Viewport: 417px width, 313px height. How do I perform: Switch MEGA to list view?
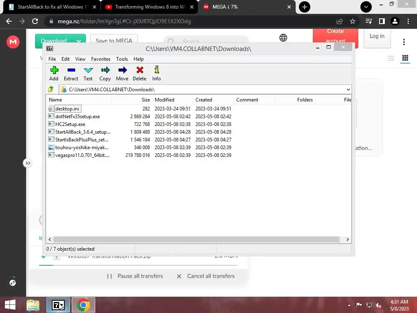[391, 58]
